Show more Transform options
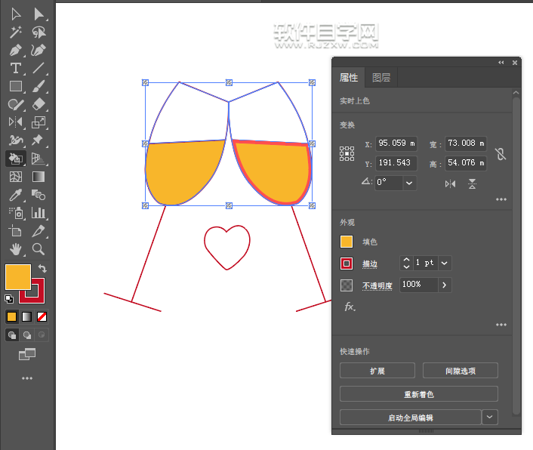Screen dimensions: 533x450 501,199
